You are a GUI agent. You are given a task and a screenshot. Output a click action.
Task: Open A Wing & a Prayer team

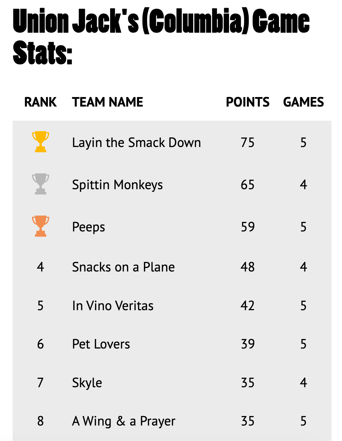[123, 421]
